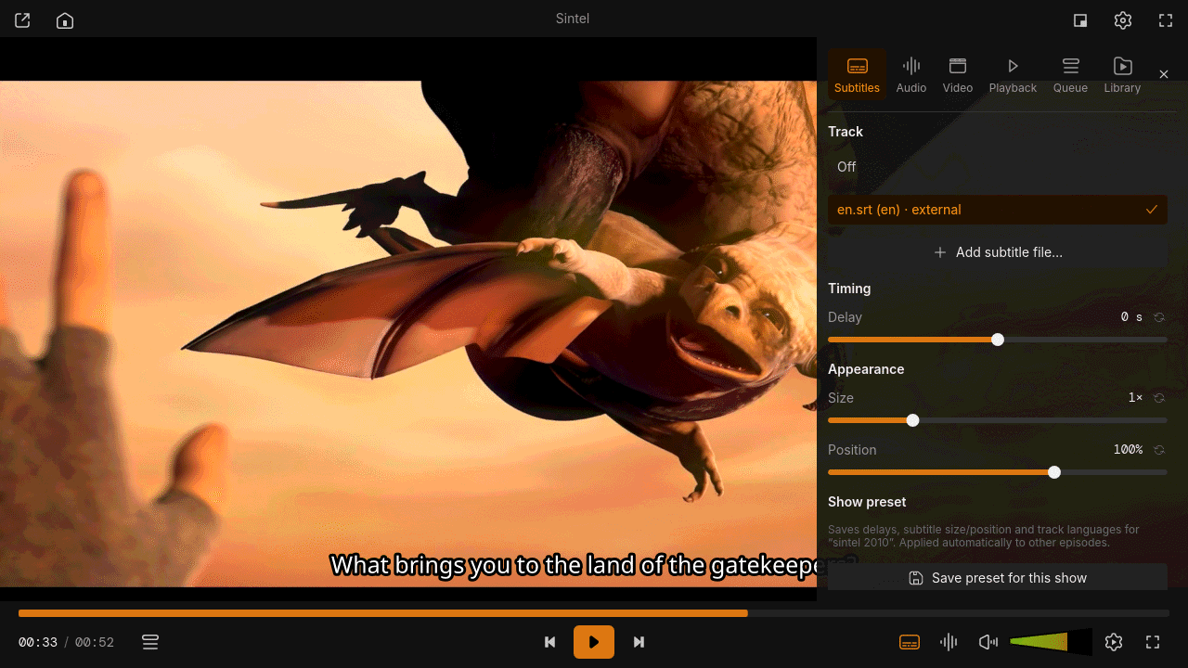The image size is (1188, 668).
Task: Switch to the Audio tab
Action: click(x=911, y=74)
